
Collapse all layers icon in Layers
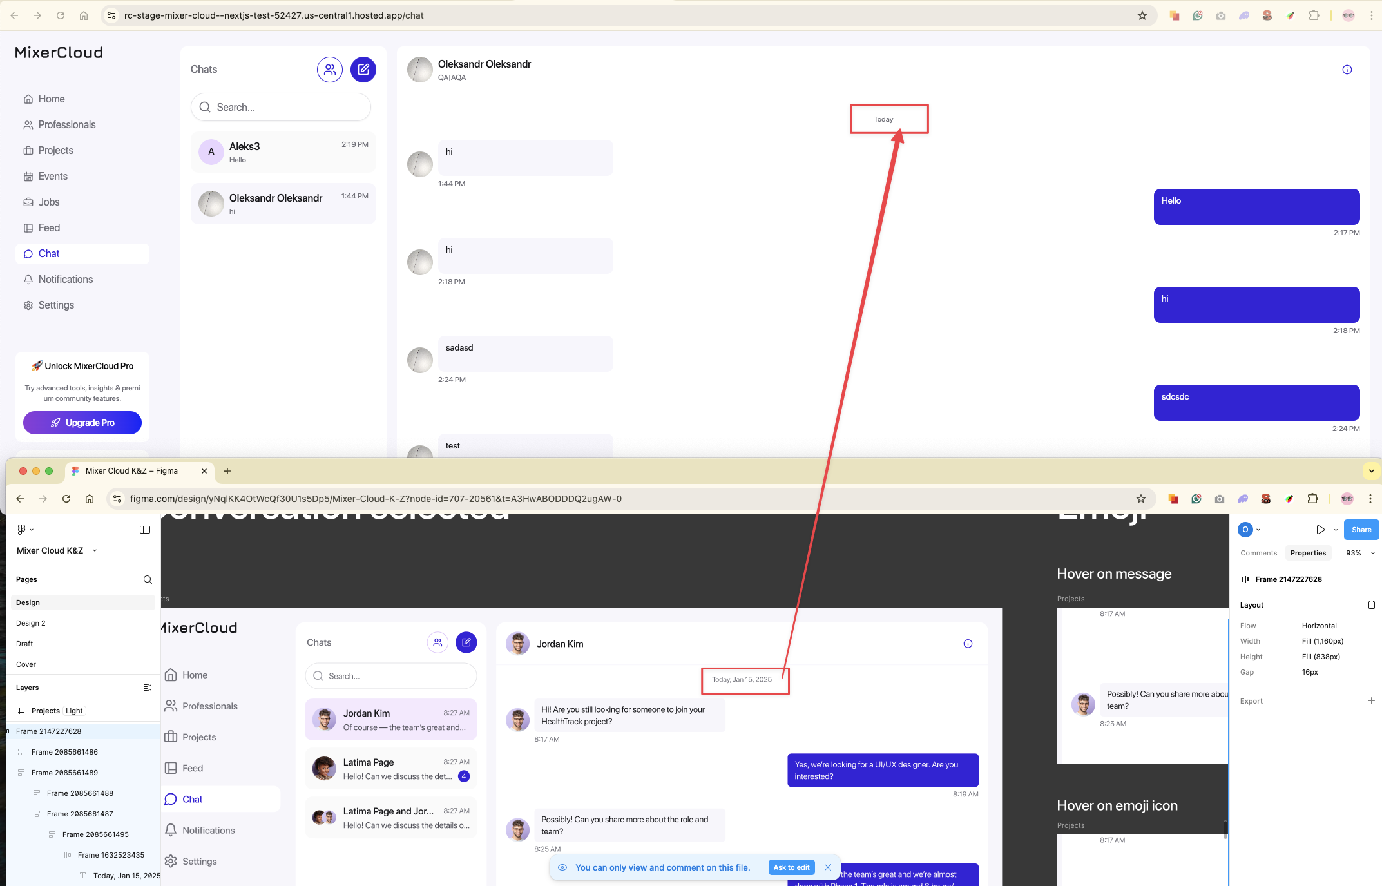(147, 688)
